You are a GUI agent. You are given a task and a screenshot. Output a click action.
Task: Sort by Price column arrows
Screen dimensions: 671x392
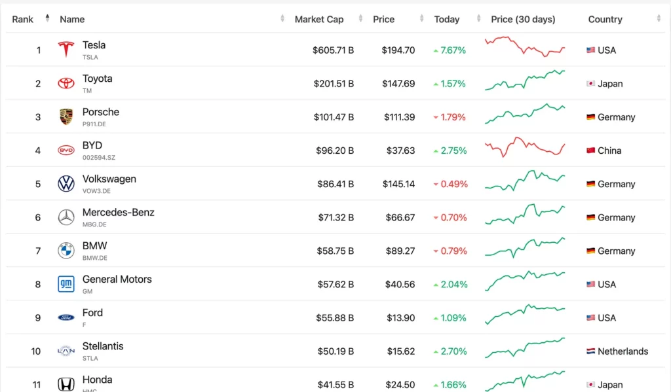point(417,19)
